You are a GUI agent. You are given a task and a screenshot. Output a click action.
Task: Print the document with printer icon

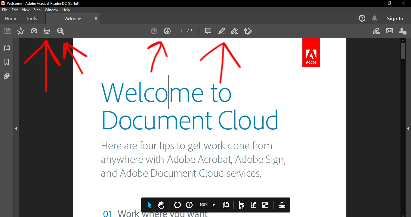tap(47, 31)
